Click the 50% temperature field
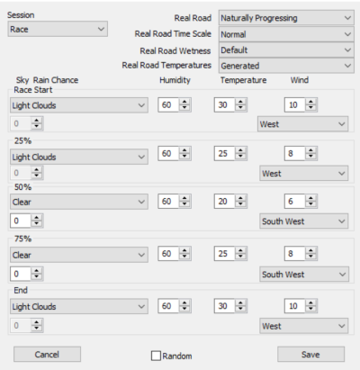 coord(224,202)
